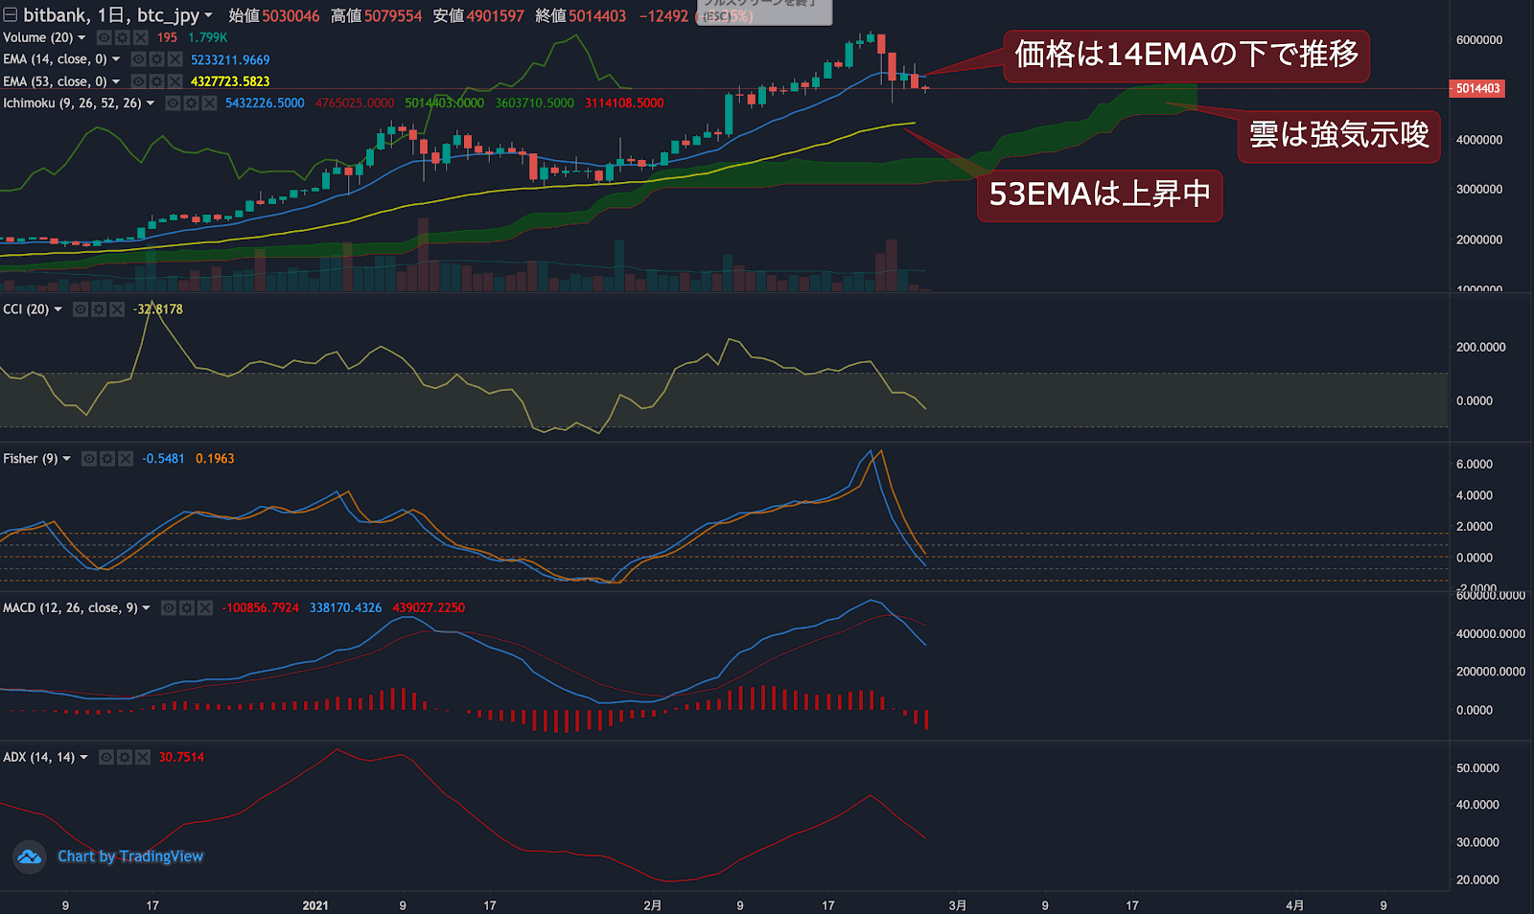The height and width of the screenshot is (914, 1534).
Task: Open the Ichimoku indicator settings gear
Action: 190,103
